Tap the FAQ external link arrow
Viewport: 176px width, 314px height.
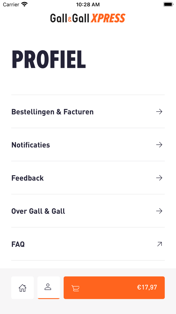(159, 244)
